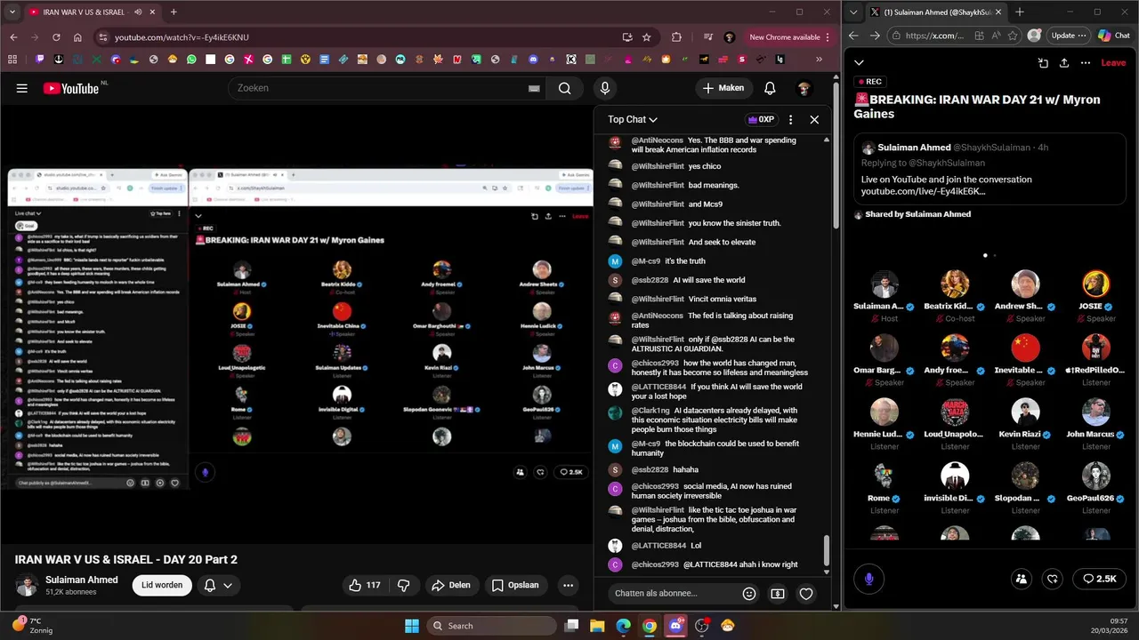Open the on-screen keyboard icon in search box

click(534, 88)
